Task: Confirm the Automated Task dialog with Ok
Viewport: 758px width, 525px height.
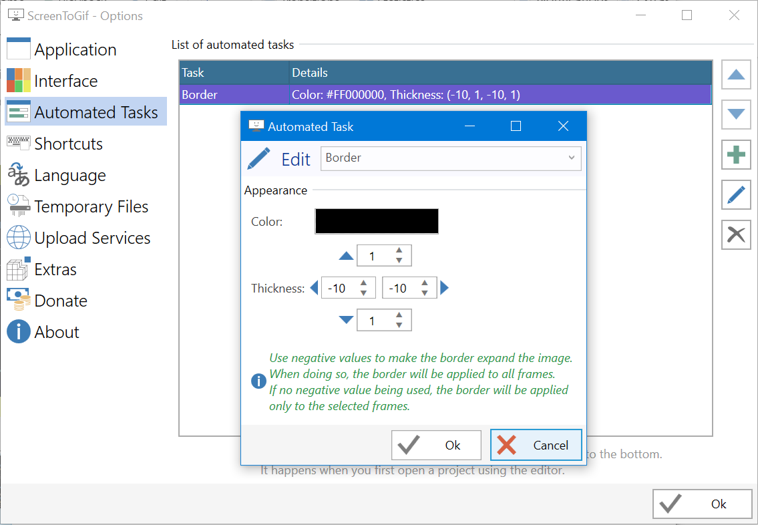Action: point(436,445)
